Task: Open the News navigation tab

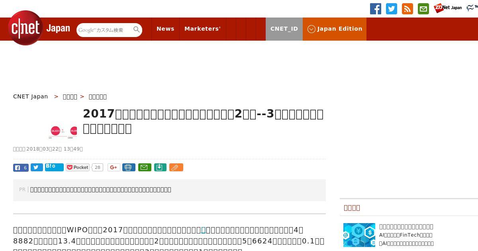Action: pos(165,29)
